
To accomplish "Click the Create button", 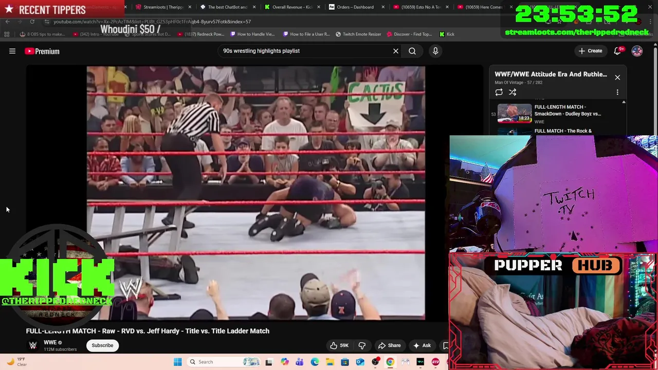I will 590,51.
